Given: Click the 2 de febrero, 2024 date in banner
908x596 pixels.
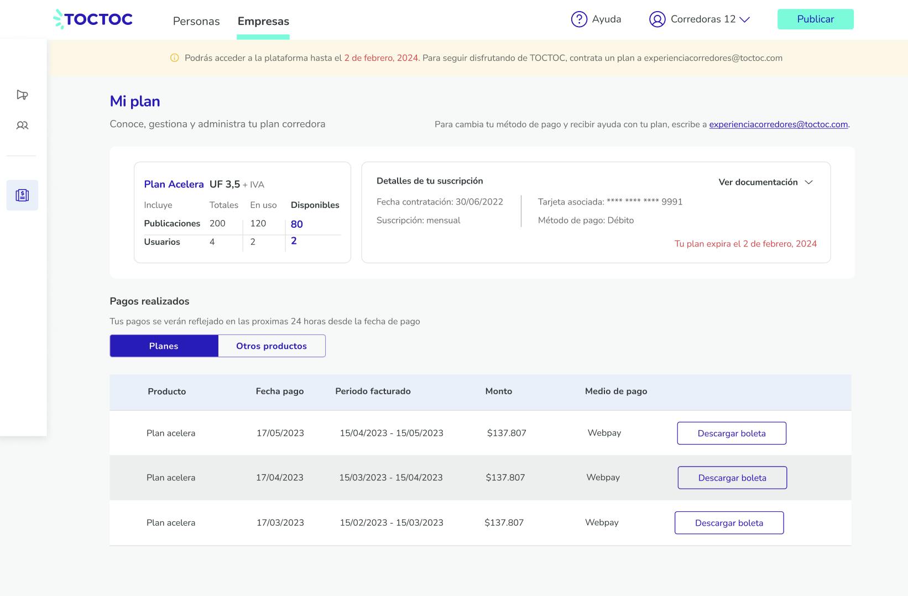Looking at the screenshot, I should click(x=381, y=58).
